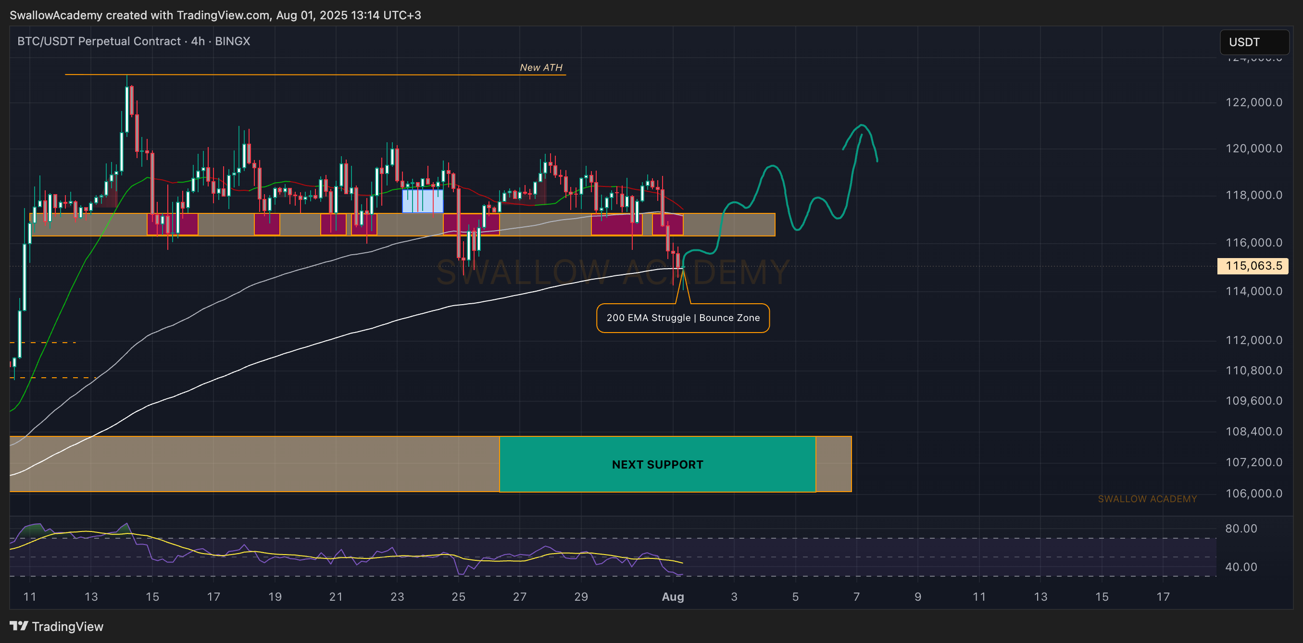Click the 112,000.0 price axis label
This screenshot has height=643, width=1303.
click(1253, 340)
